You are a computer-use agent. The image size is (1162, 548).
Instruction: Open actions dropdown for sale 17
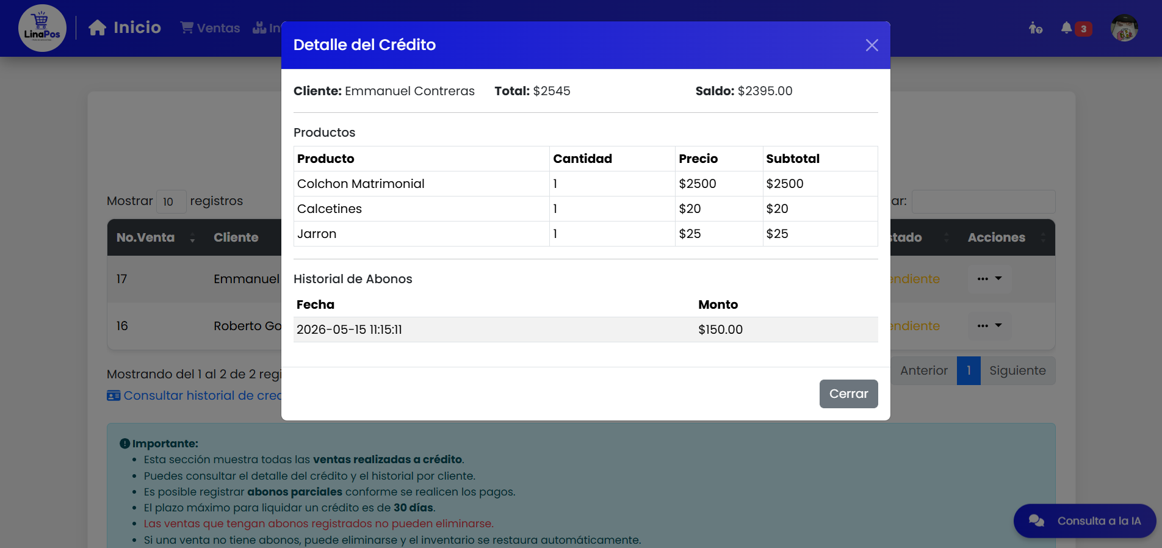click(x=989, y=279)
